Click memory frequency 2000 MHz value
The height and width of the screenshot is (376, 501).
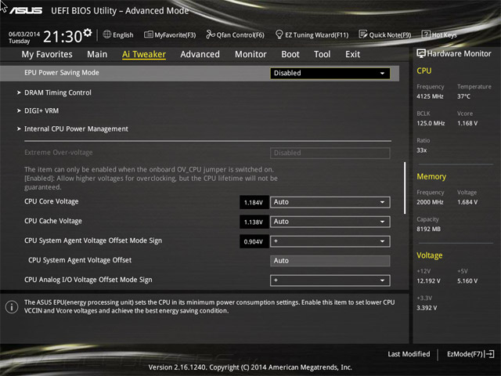(x=430, y=202)
